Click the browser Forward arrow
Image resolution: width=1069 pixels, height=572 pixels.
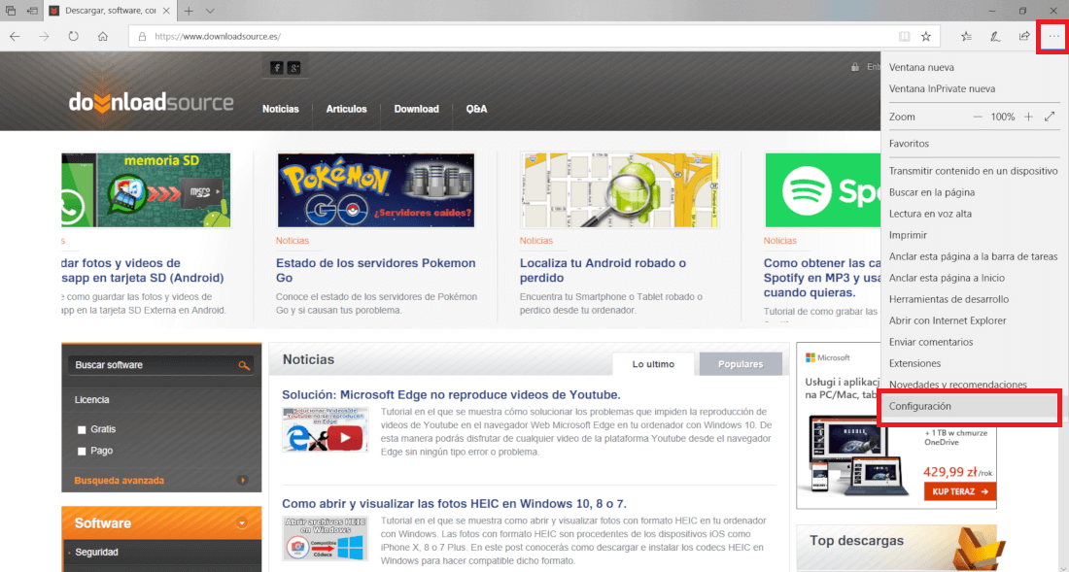45,37
